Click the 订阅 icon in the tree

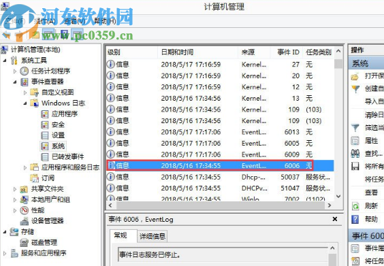[34, 178]
